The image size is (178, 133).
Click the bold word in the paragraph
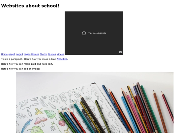(33, 64)
